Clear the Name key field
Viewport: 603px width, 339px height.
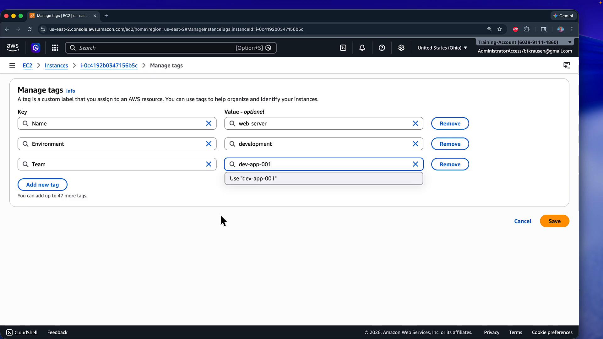[209, 123]
